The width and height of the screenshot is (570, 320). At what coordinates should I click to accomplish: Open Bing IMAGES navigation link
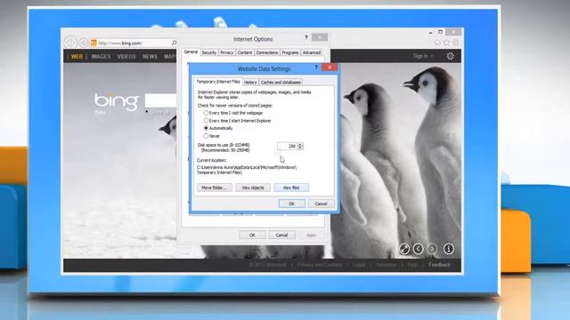(101, 57)
